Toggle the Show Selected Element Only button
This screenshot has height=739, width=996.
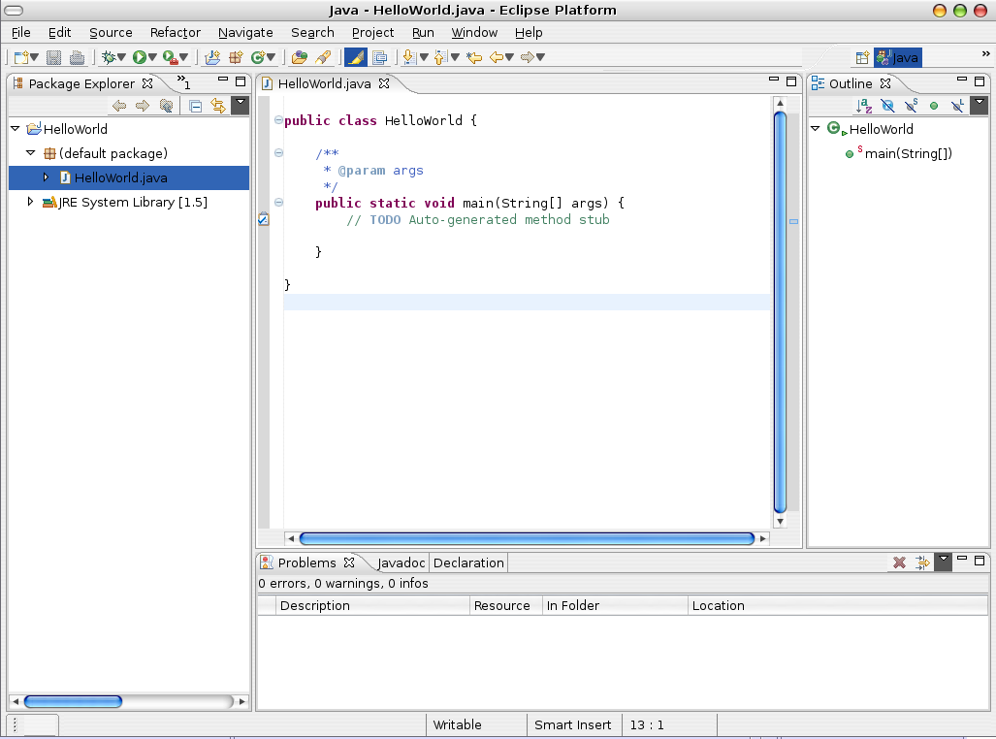(380, 57)
